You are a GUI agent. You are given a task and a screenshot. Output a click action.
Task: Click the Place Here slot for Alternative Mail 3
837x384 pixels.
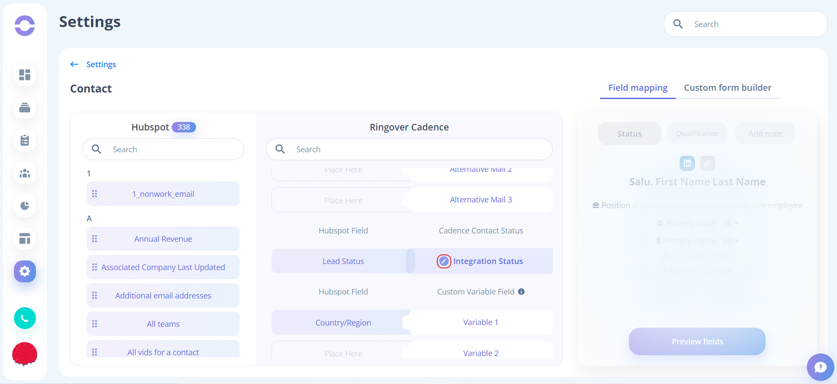(x=343, y=200)
